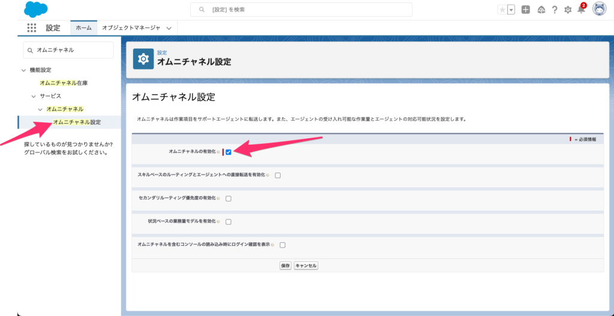614x316 pixels.
Task: Enable セカンダリルーティング優先度の有効化 checkbox
Action: click(x=228, y=198)
